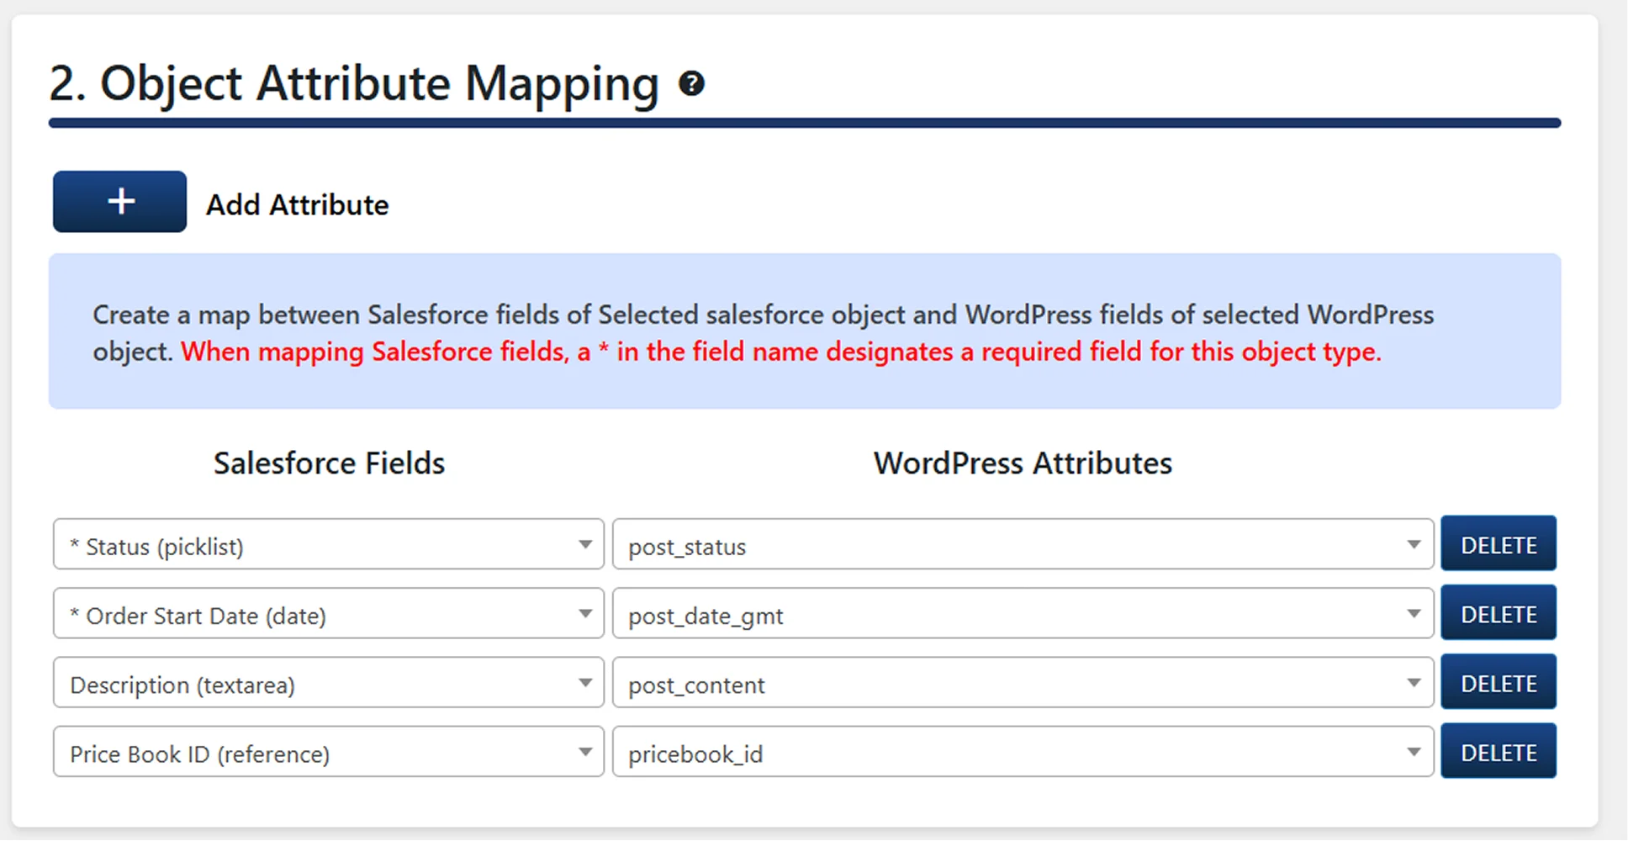Click the Salesforce Fields column heading
Screen dimensions: 1628x841
coord(329,463)
